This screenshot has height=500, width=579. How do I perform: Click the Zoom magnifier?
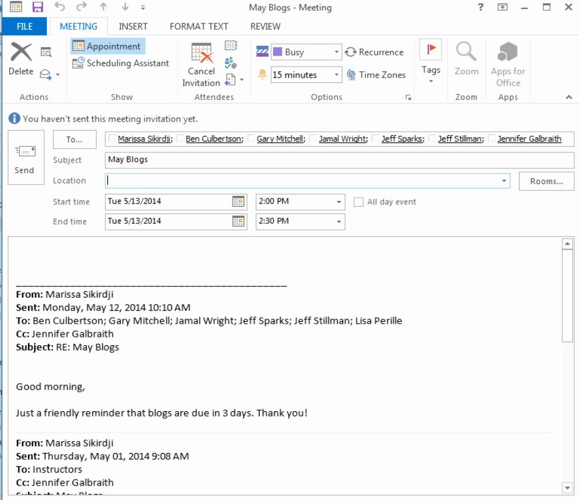point(467,58)
